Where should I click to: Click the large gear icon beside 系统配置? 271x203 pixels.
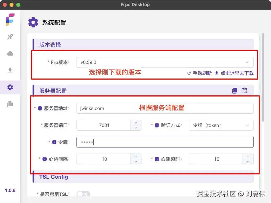click(x=33, y=22)
